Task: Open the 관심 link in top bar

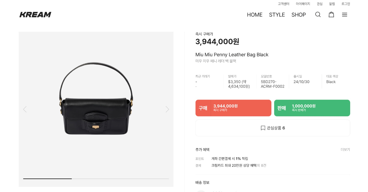Action: [320, 4]
